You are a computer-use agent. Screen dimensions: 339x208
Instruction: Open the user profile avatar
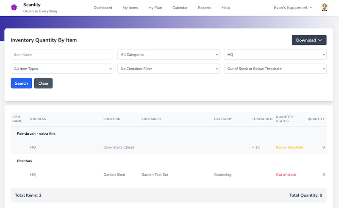[x=325, y=8]
